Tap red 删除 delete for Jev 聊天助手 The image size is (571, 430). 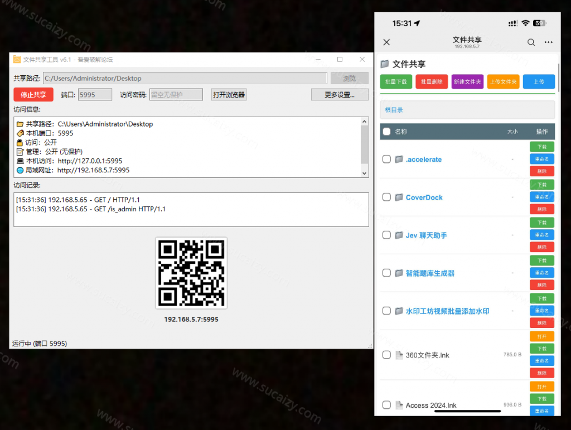tap(542, 247)
